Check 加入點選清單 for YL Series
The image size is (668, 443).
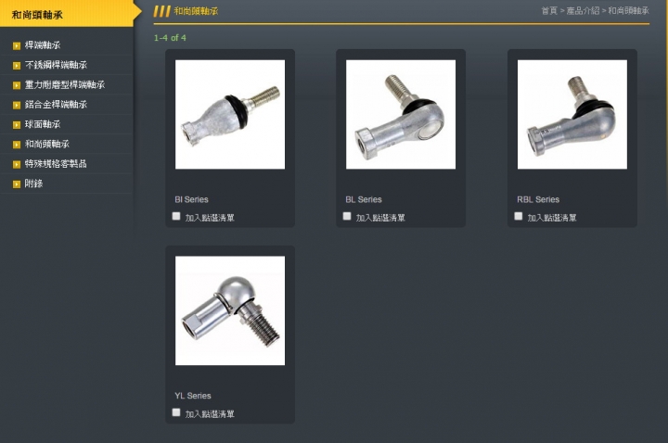[176, 412]
